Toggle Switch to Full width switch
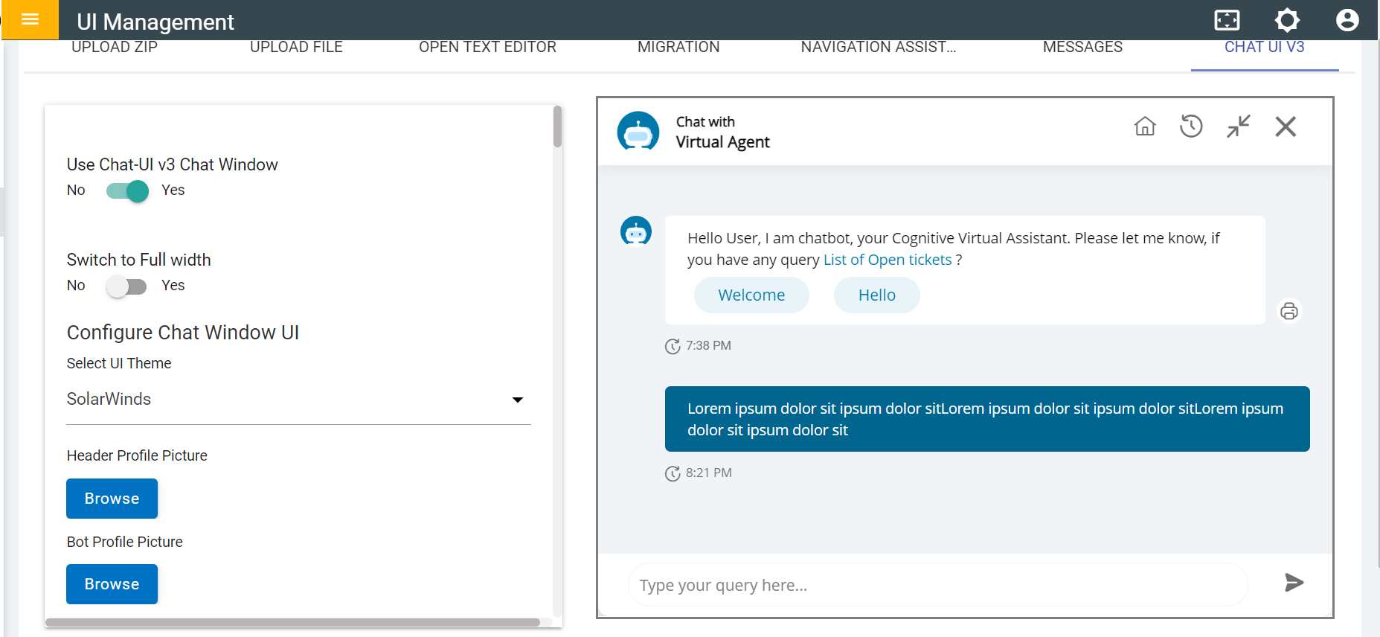Screen dimensions: 1380x637 [x=126, y=287]
